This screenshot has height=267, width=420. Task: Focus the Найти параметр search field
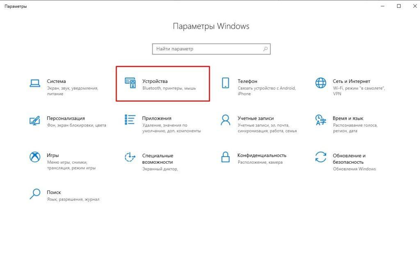click(x=211, y=49)
